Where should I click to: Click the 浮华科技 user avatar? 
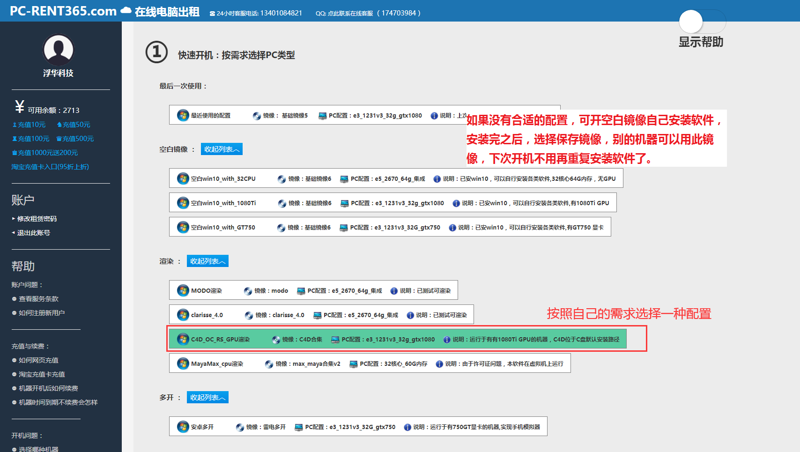tap(59, 50)
